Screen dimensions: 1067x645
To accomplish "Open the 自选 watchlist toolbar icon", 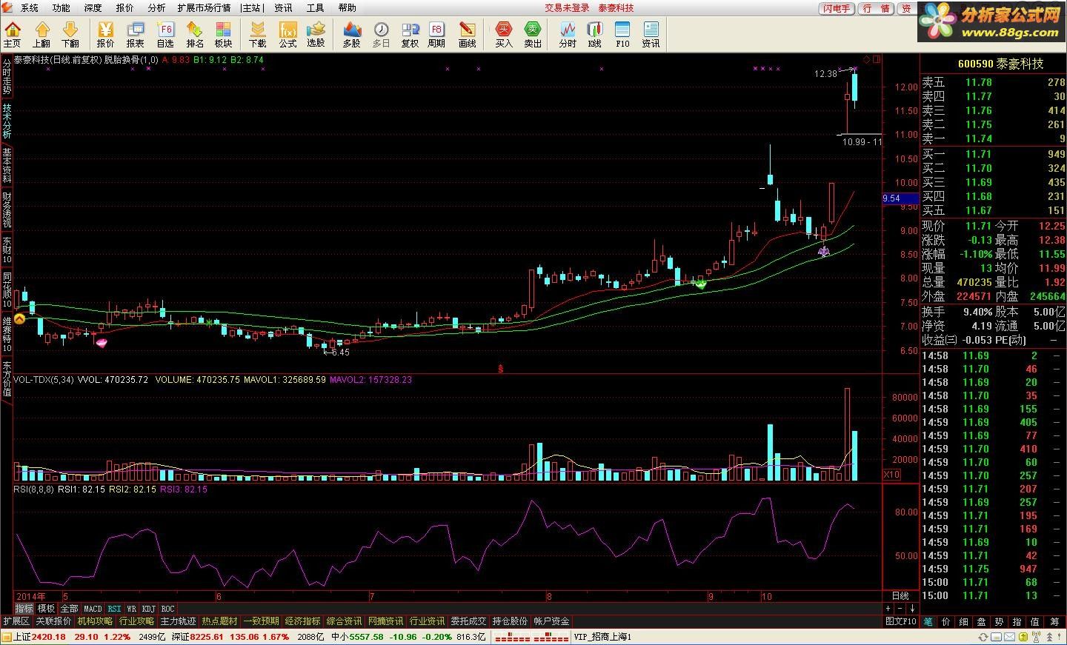I will point(164,34).
